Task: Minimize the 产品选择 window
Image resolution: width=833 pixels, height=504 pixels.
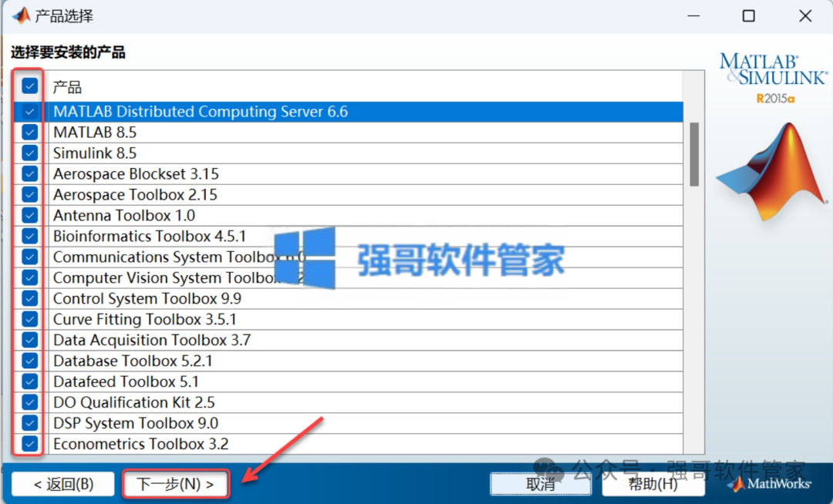Action: [x=693, y=16]
